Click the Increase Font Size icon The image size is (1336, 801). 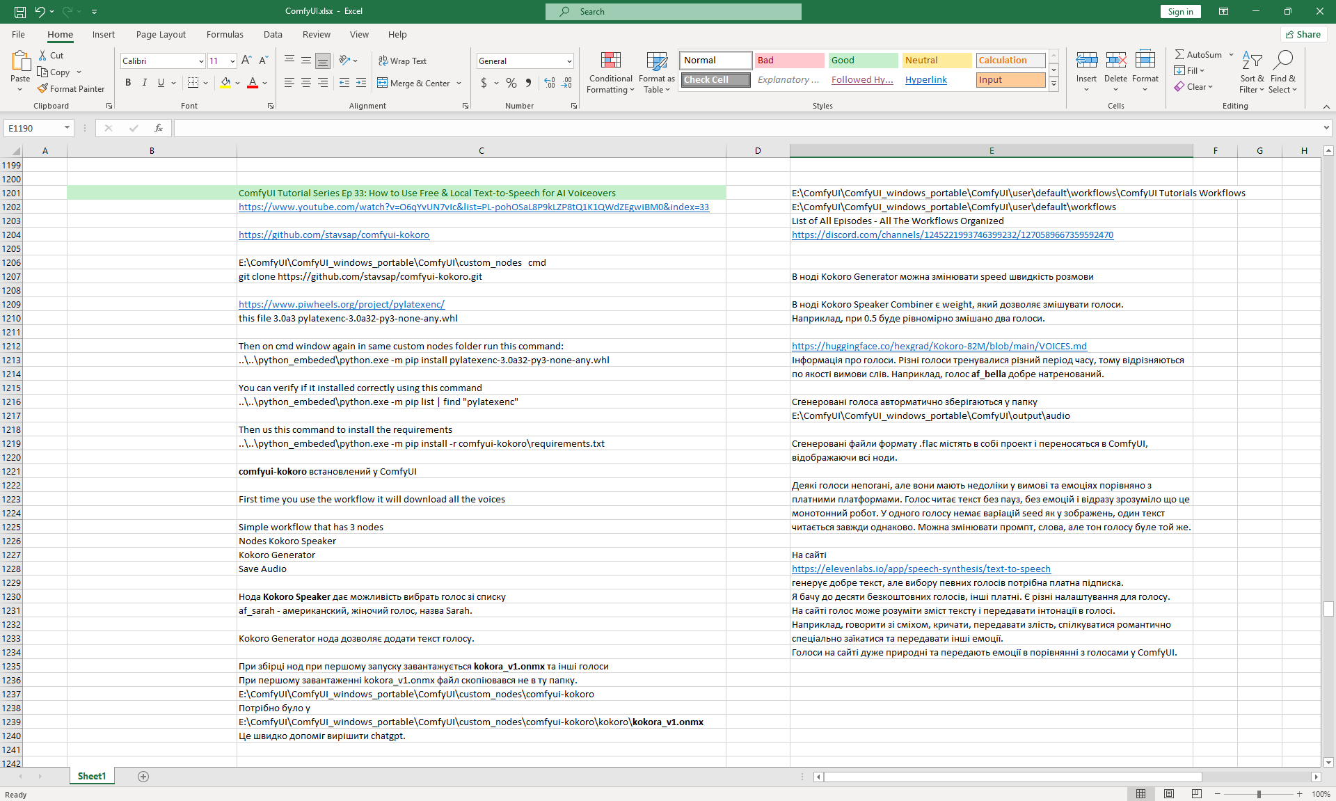pos(246,61)
